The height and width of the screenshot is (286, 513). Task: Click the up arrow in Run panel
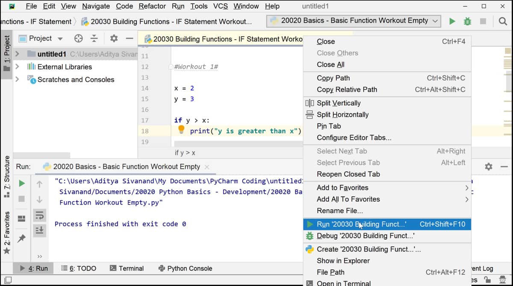[39, 184]
